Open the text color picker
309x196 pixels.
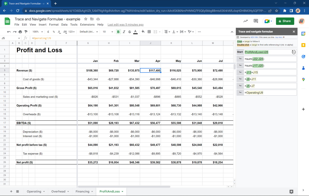(135, 32)
